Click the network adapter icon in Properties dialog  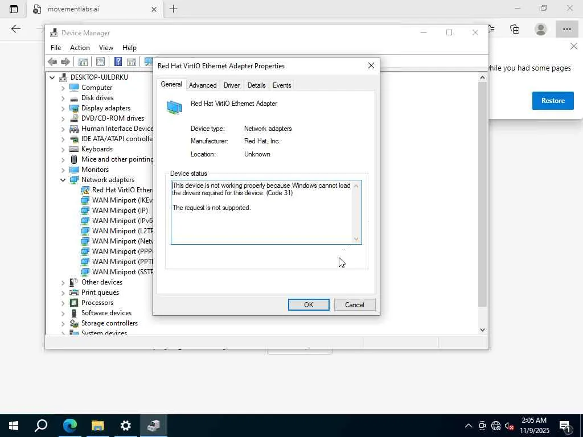pyautogui.click(x=174, y=108)
